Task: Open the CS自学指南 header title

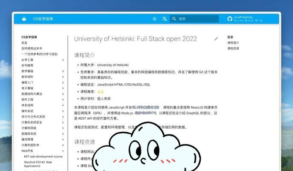Action: point(43,19)
